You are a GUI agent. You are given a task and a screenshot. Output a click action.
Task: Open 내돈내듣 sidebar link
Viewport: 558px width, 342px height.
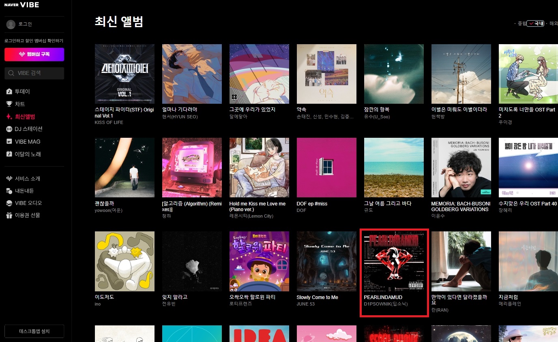[x=24, y=191]
